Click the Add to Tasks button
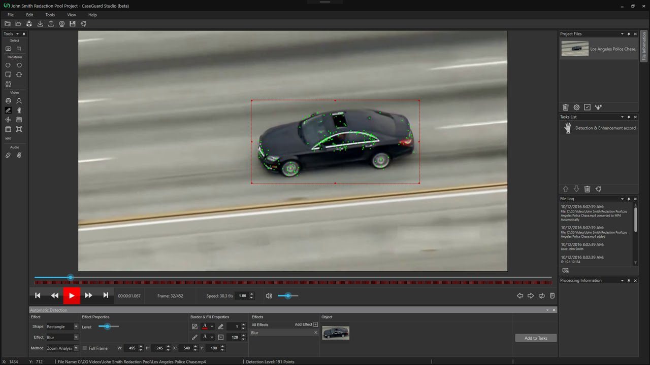650x365 pixels. [535, 338]
